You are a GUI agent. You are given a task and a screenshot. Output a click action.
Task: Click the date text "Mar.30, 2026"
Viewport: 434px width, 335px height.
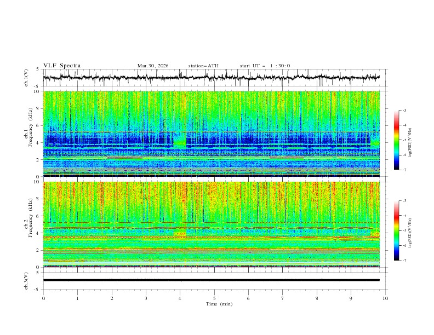tap(153, 66)
